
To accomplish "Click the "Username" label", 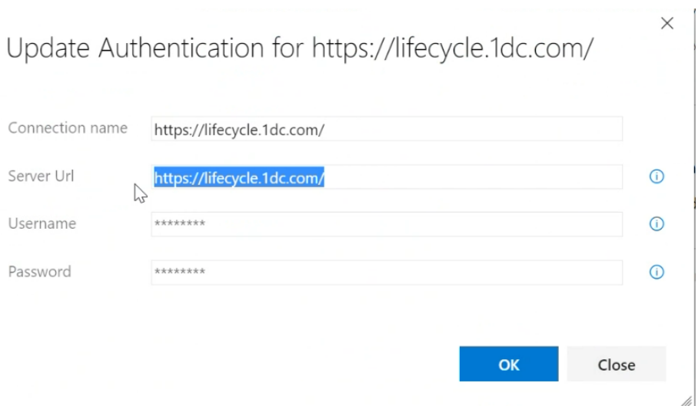I will click(42, 223).
